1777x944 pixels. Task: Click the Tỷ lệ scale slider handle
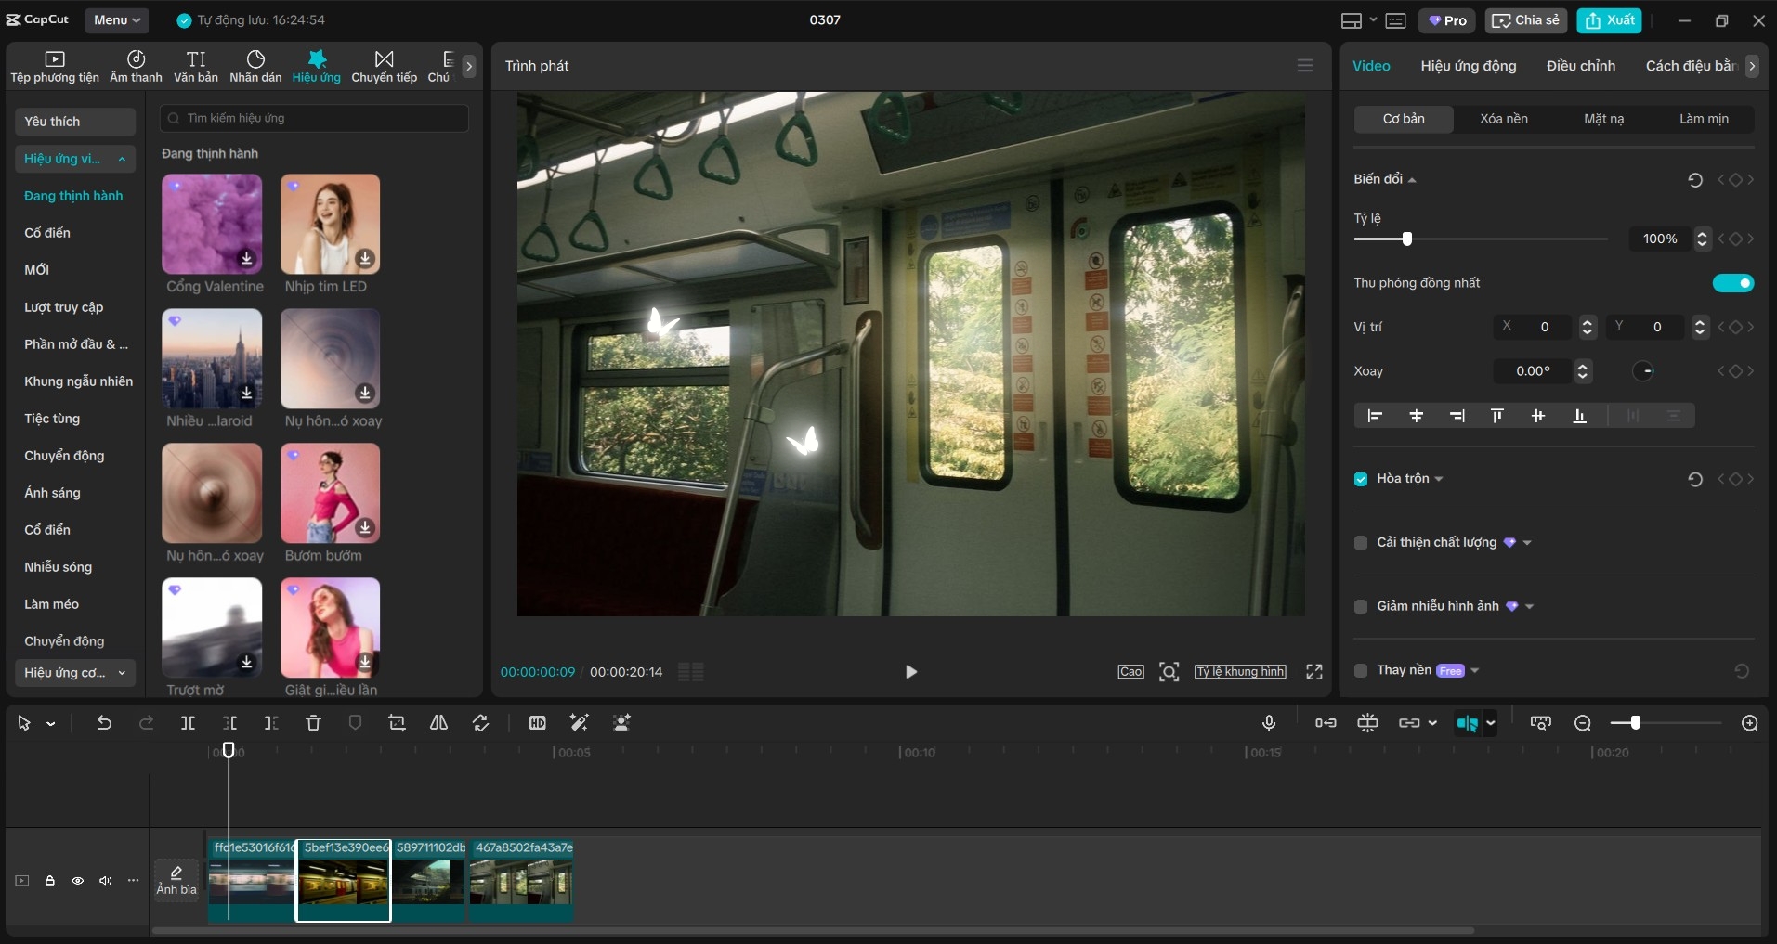pyautogui.click(x=1406, y=239)
